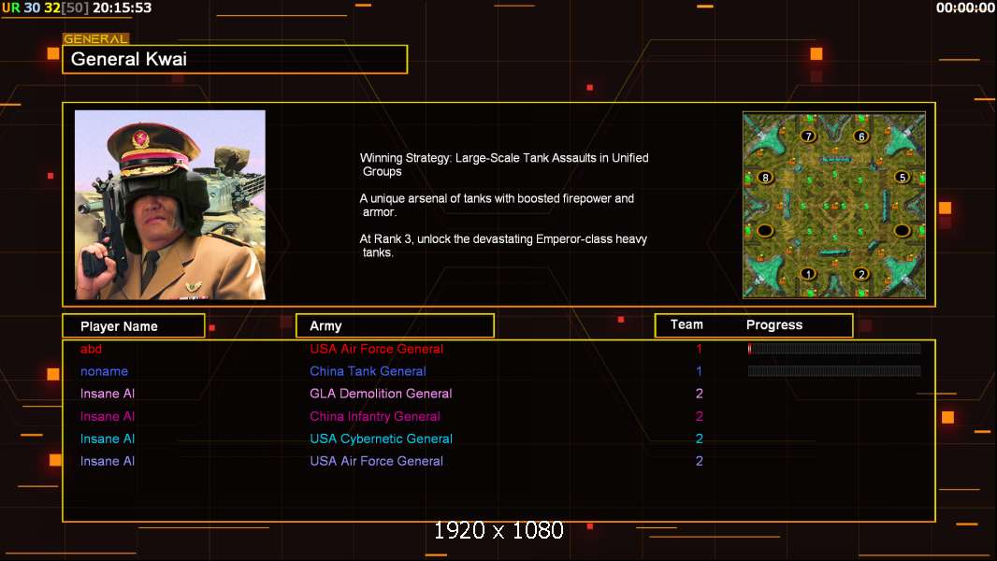Viewport: 997px width, 561px height.
Task: Click team number 2 in China Infantry row
Action: point(699,416)
